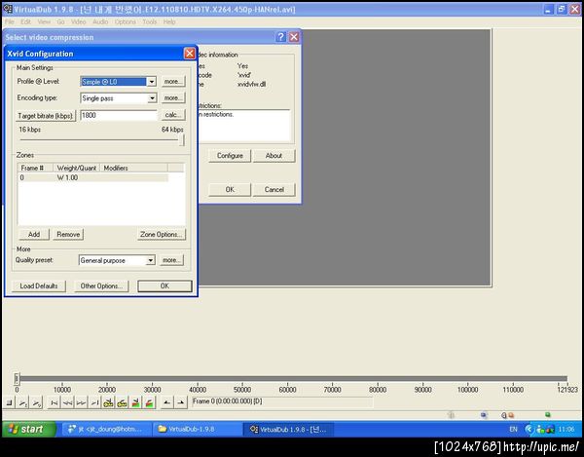Go to next keyframe icon
This screenshot has height=457, width=584.
(x=123, y=402)
